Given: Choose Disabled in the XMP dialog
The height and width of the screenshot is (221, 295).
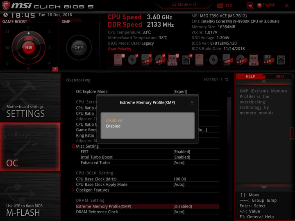Looking at the screenshot, I should coord(114,120).
